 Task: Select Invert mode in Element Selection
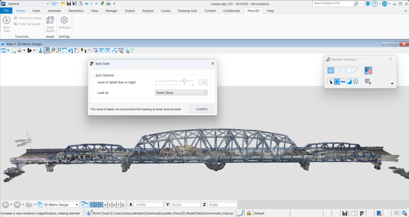349,82
